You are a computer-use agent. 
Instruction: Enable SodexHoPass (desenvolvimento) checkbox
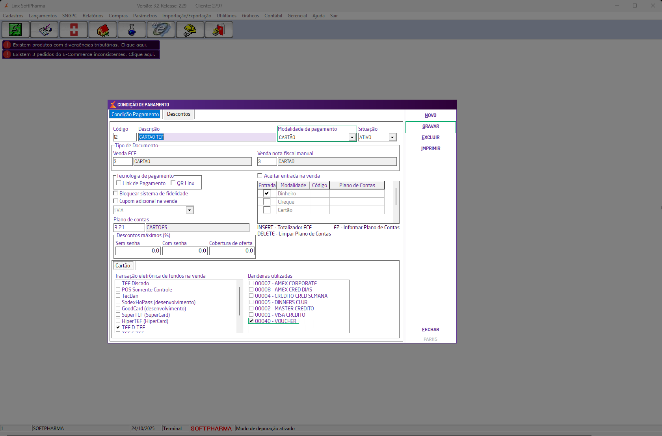[118, 302]
